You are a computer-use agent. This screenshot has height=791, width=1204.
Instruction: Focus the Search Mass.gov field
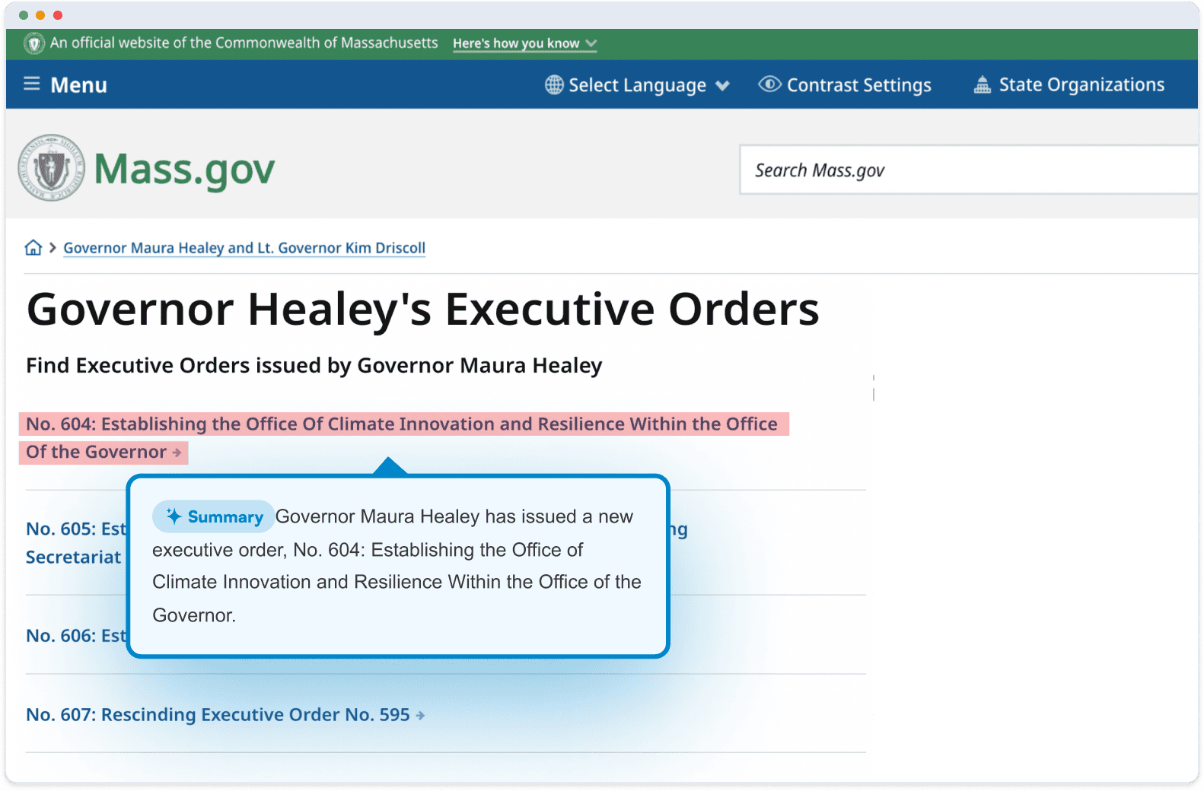click(968, 170)
